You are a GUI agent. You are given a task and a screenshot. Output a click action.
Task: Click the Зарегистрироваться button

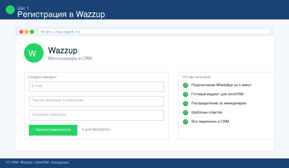pyautogui.click(x=53, y=130)
